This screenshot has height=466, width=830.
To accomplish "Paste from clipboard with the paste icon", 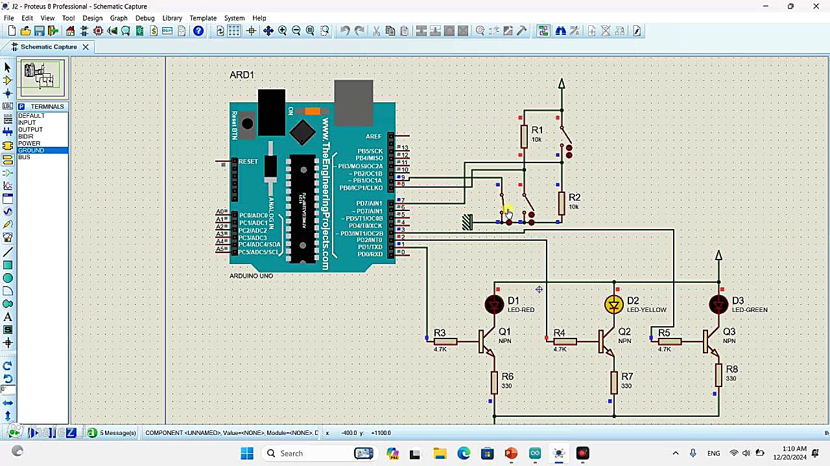I will coord(404,31).
